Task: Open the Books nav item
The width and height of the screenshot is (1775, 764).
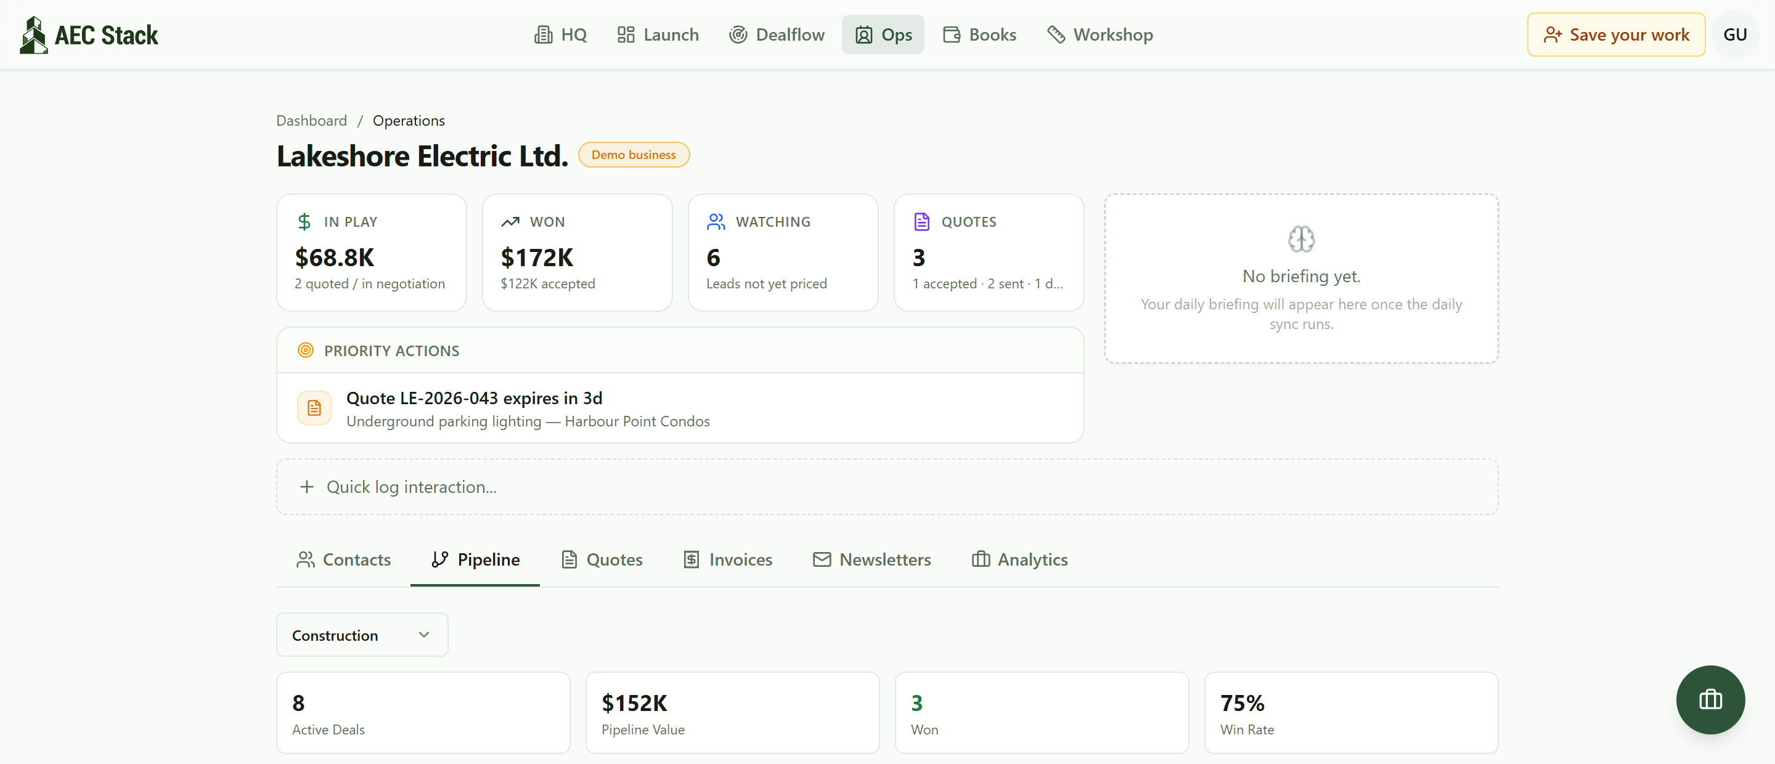Action: click(x=979, y=35)
